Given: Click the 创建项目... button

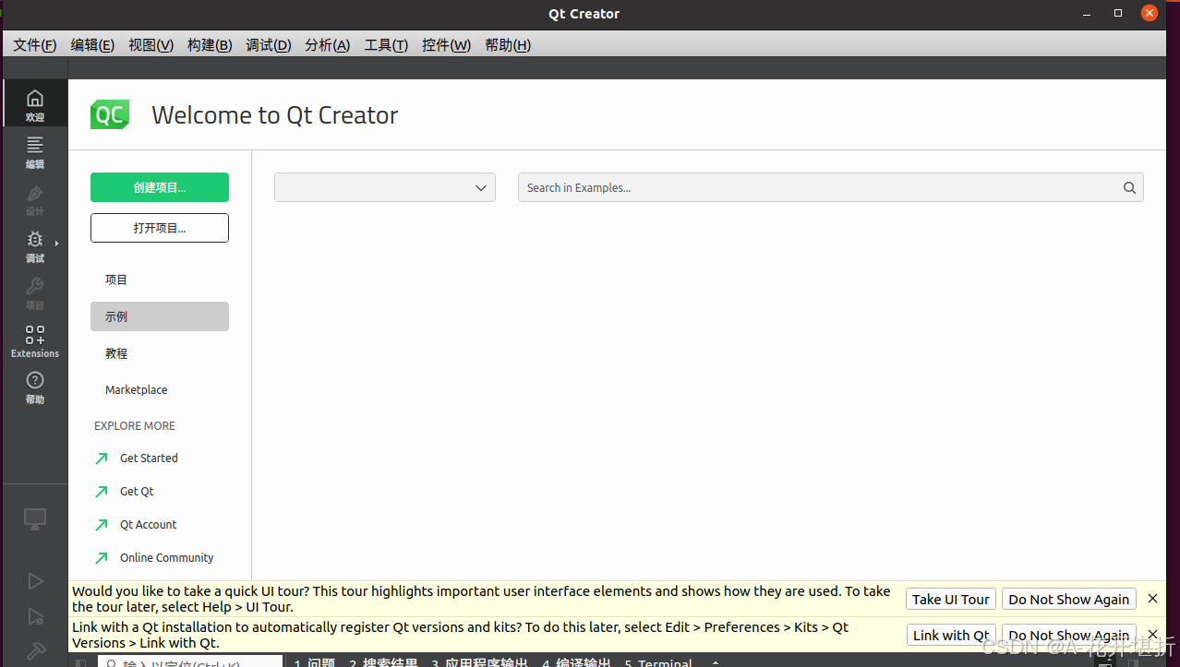Looking at the screenshot, I should click(x=160, y=187).
